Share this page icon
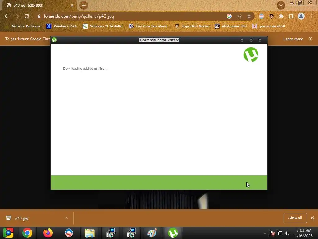Image resolution: width=318 pixels, height=239 pixels. point(239,16)
